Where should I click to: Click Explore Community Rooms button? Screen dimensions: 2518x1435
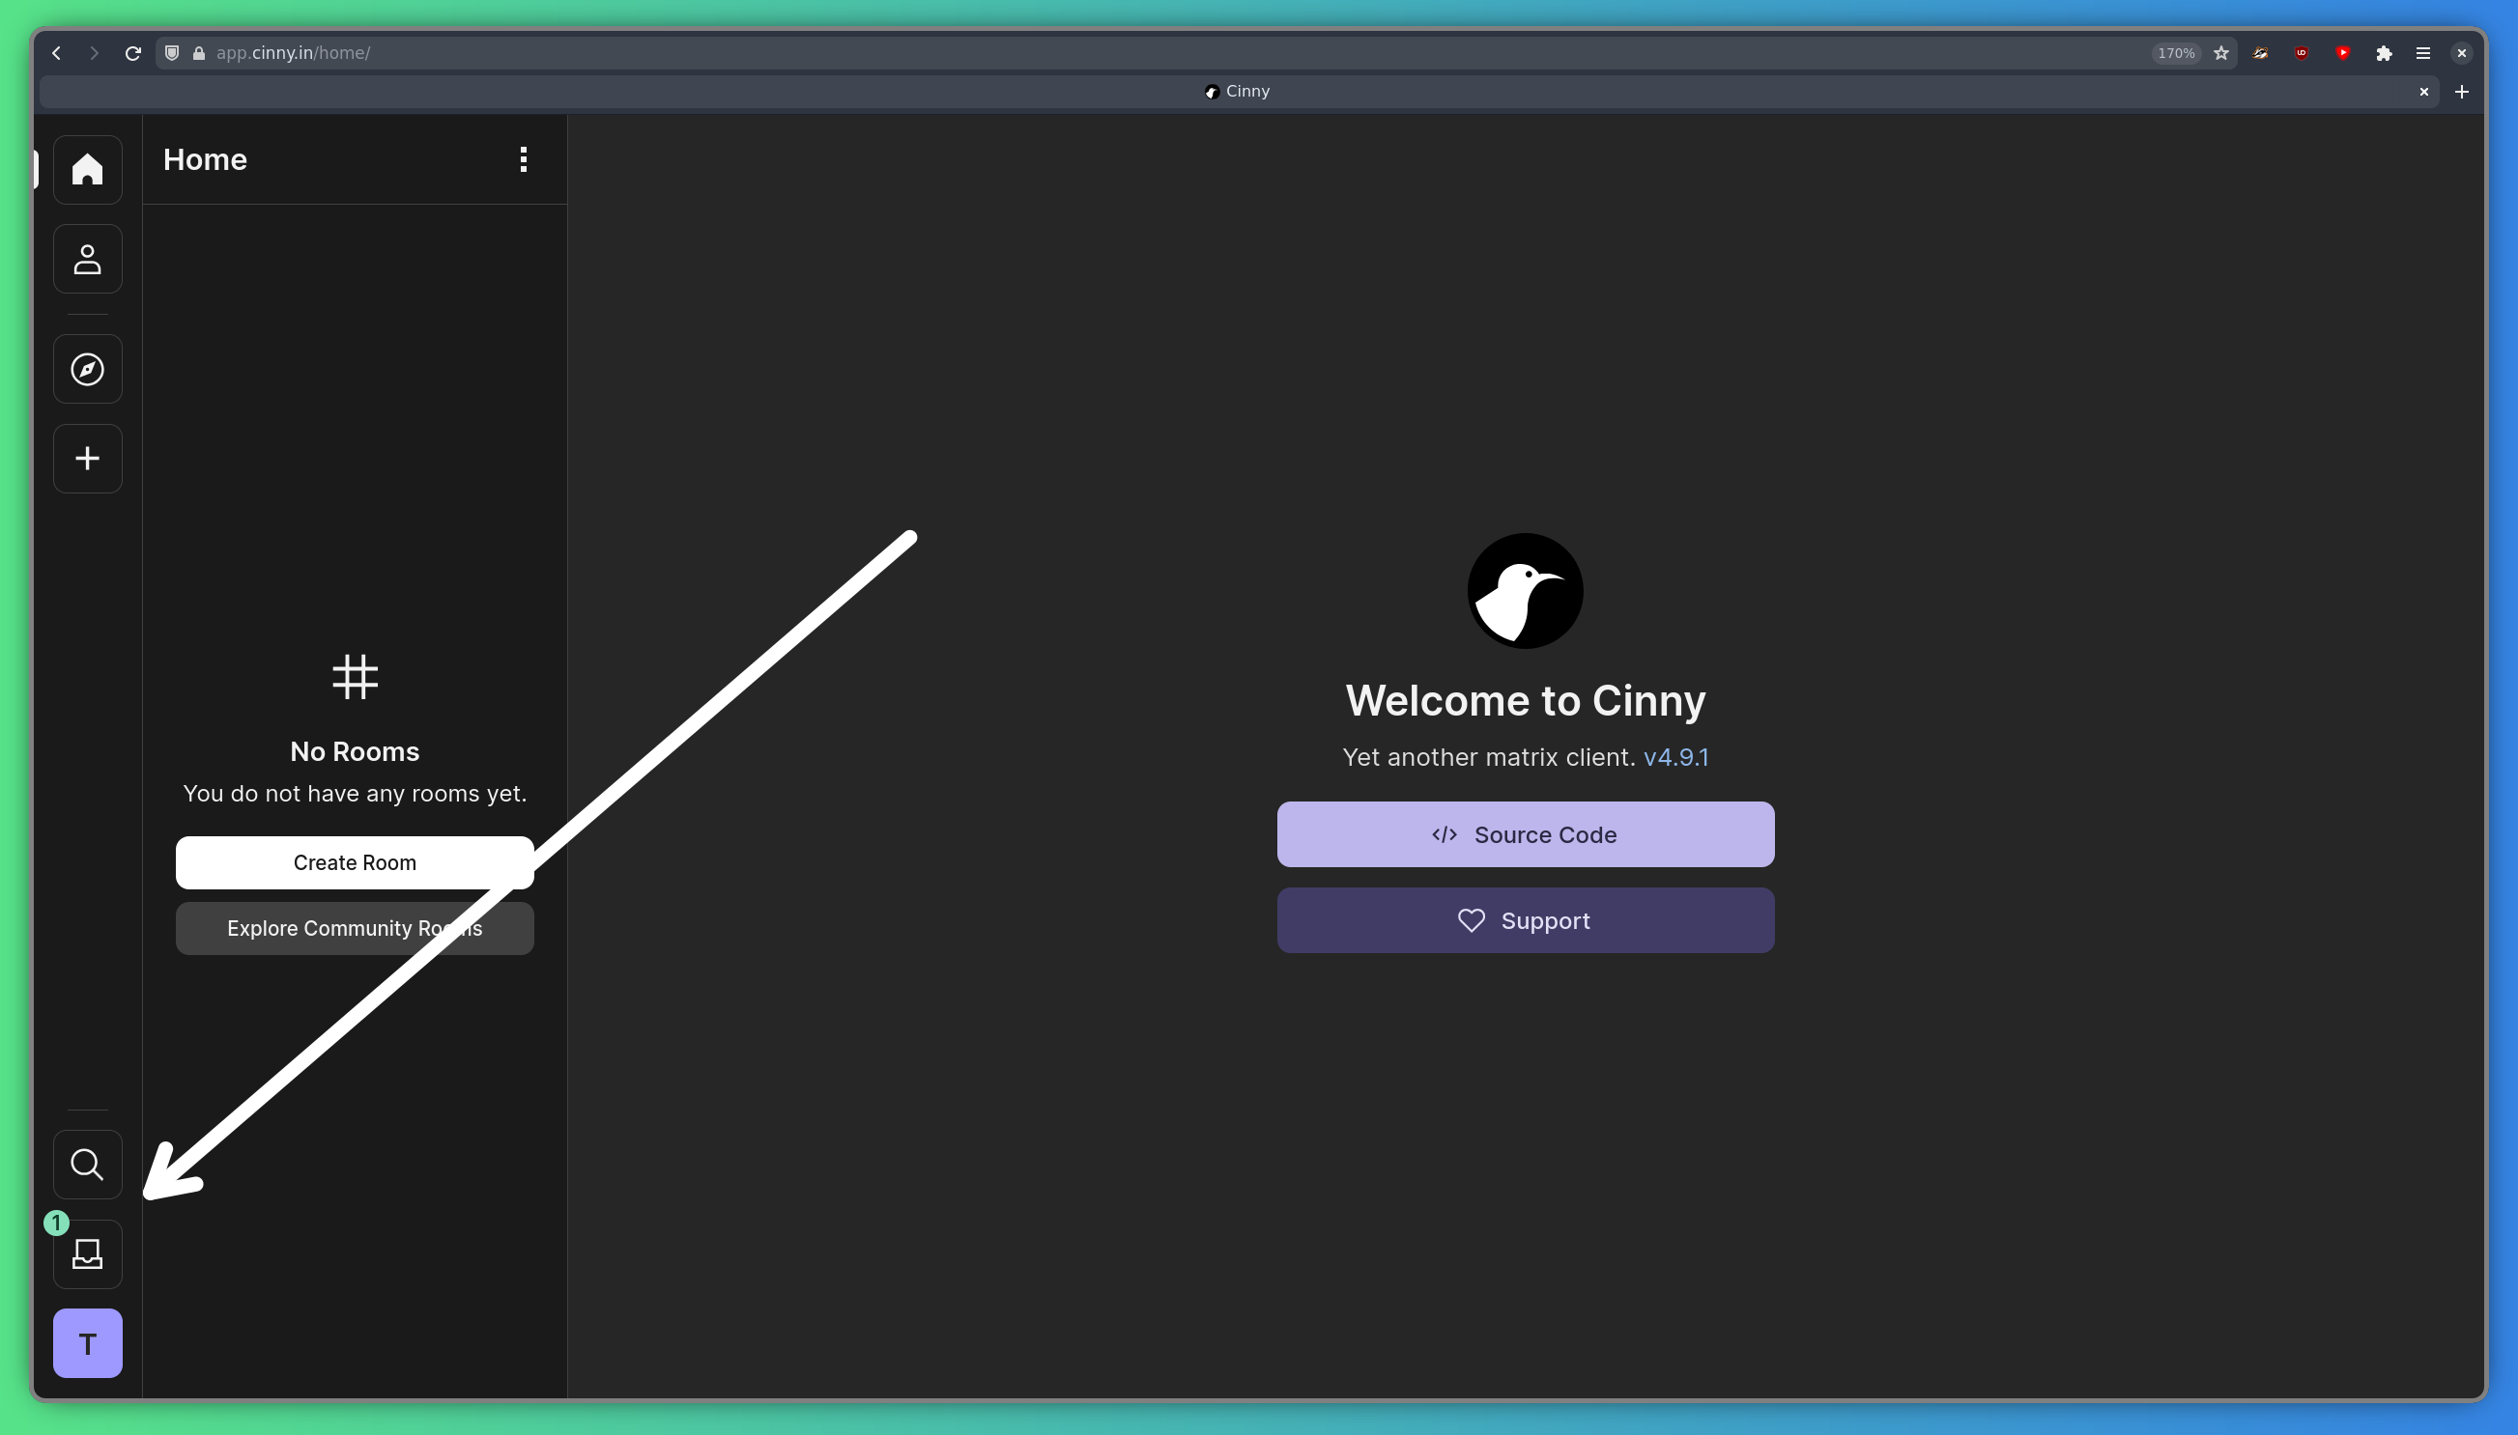pyautogui.click(x=355, y=928)
